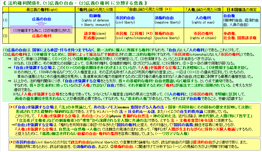
Task: Select header cell 日本国憲法の規定
Action: pos(242,9)
